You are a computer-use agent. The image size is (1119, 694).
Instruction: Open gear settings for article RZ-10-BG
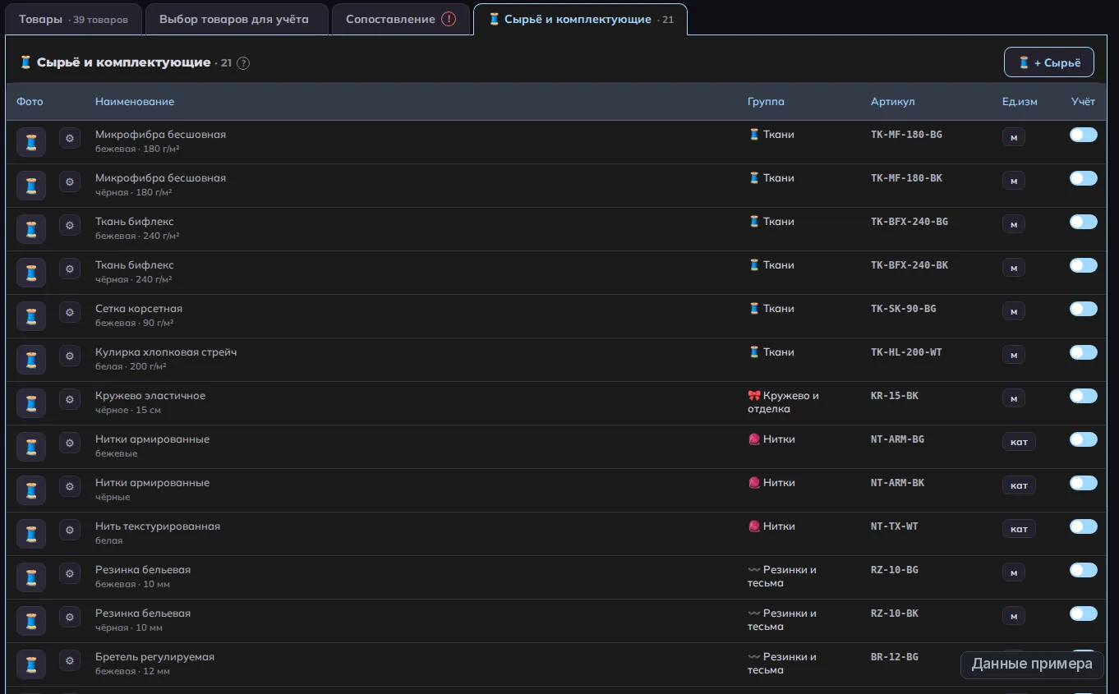pyautogui.click(x=70, y=573)
